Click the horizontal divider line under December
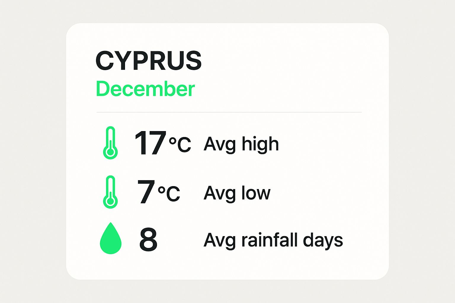Image resolution: width=455 pixels, height=303 pixels. coord(229,112)
